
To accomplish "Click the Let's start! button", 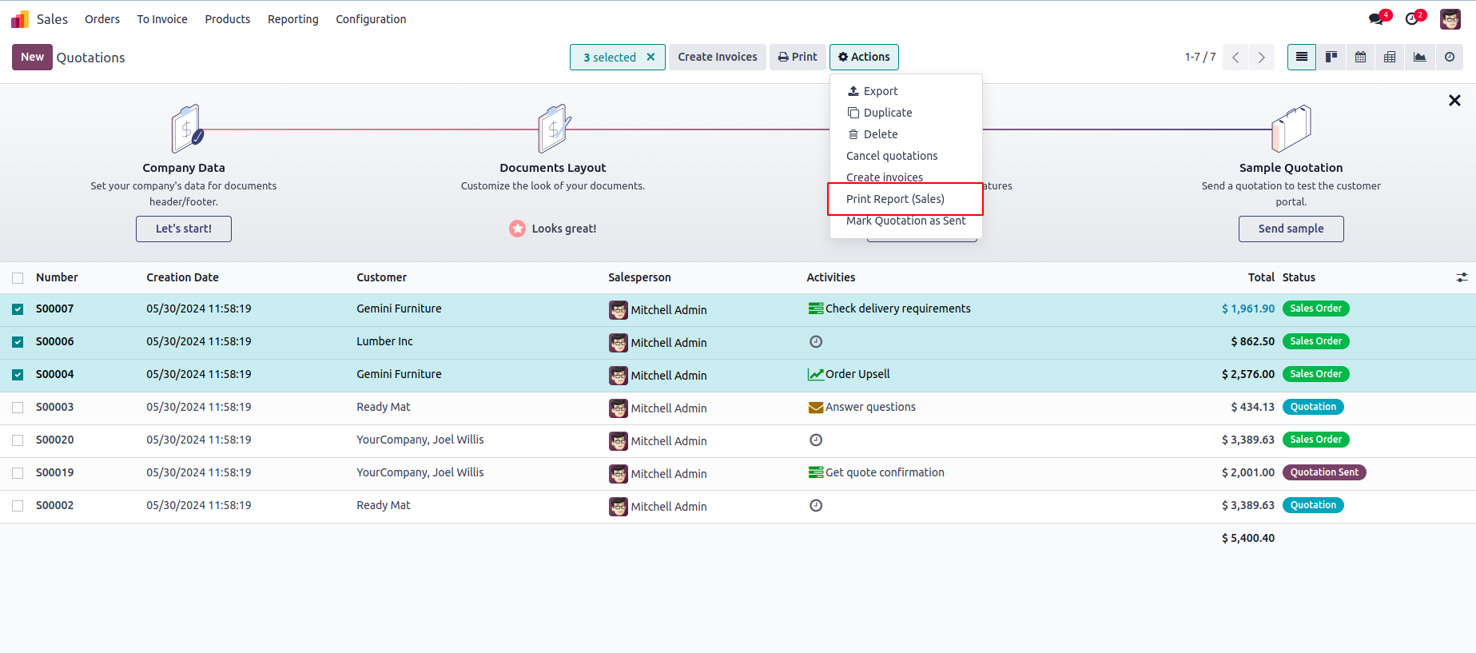I will click(x=184, y=229).
